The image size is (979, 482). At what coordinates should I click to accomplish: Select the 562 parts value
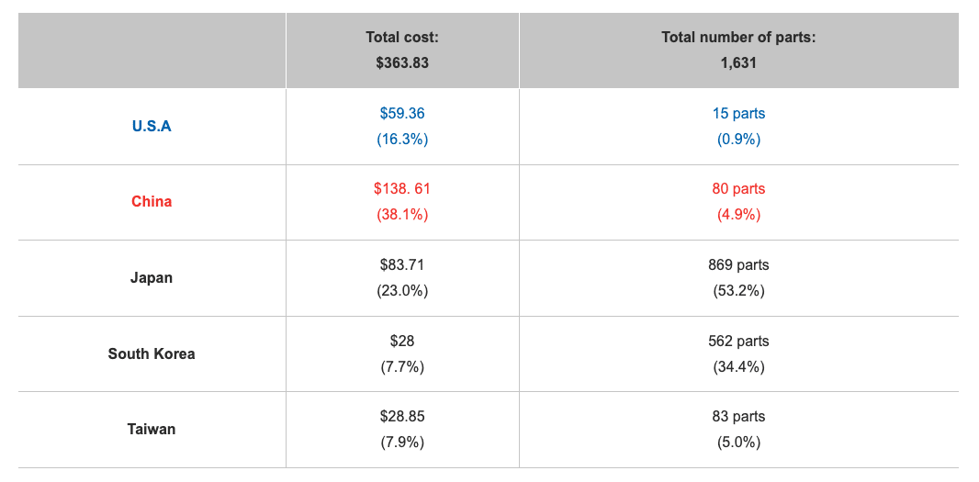pyautogui.click(x=738, y=341)
